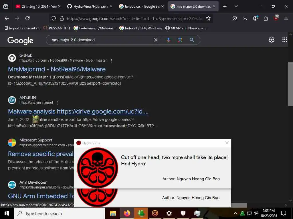
Task: Open Import bookmarks bookmark item
Action: tap(22, 28)
